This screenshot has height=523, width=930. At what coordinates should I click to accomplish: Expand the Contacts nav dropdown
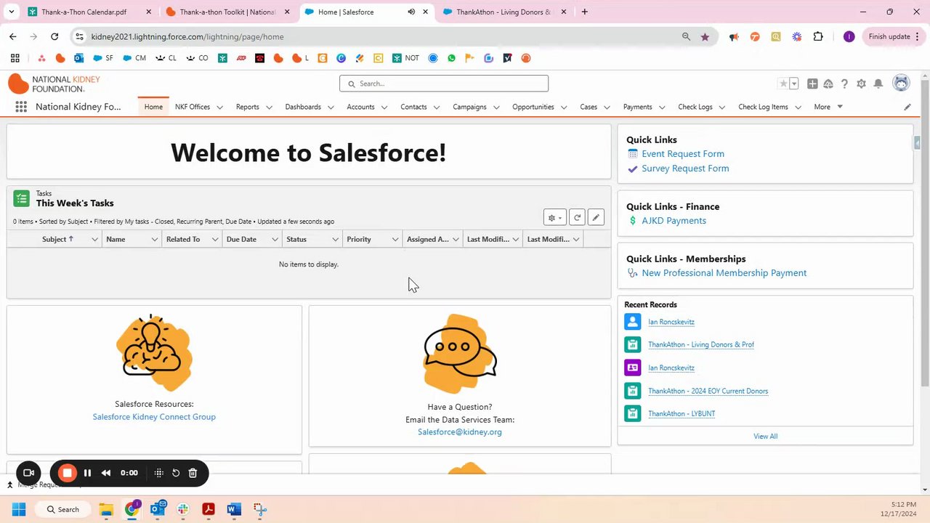(437, 108)
